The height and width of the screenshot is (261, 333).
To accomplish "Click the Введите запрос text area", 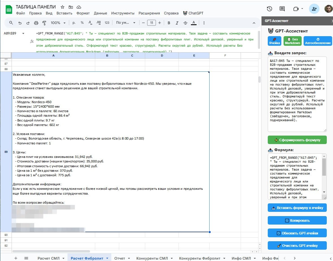I will [x=297, y=94].
